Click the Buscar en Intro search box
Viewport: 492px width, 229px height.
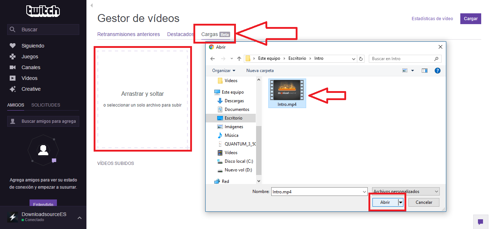(x=405, y=59)
